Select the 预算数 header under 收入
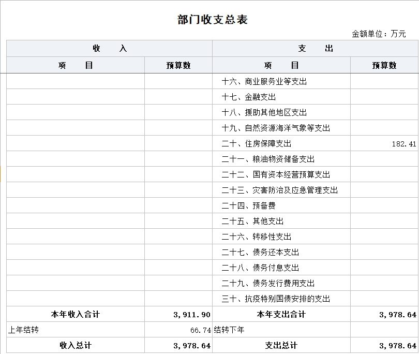 tap(178, 65)
